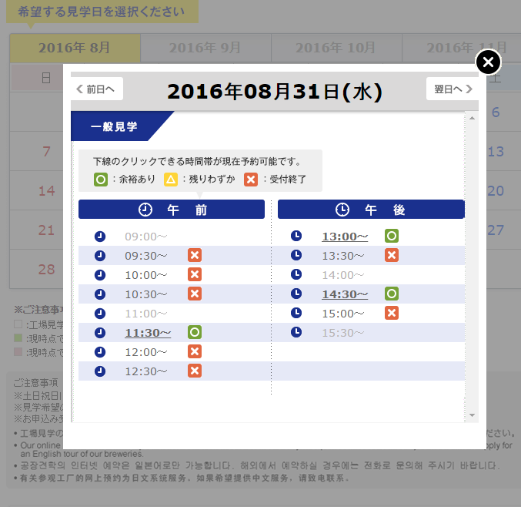This screenshot has width=521, height=507.
Task: Click scrollbar up arrow in popup
Action: (x=472, y=118)
